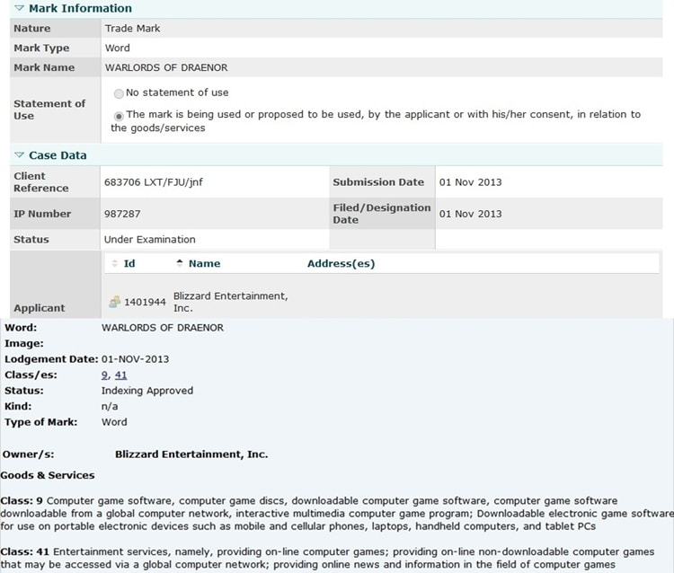The image size is (674, 573).
Task: Select the 'mark is being used' radio button
Action: 119,115
